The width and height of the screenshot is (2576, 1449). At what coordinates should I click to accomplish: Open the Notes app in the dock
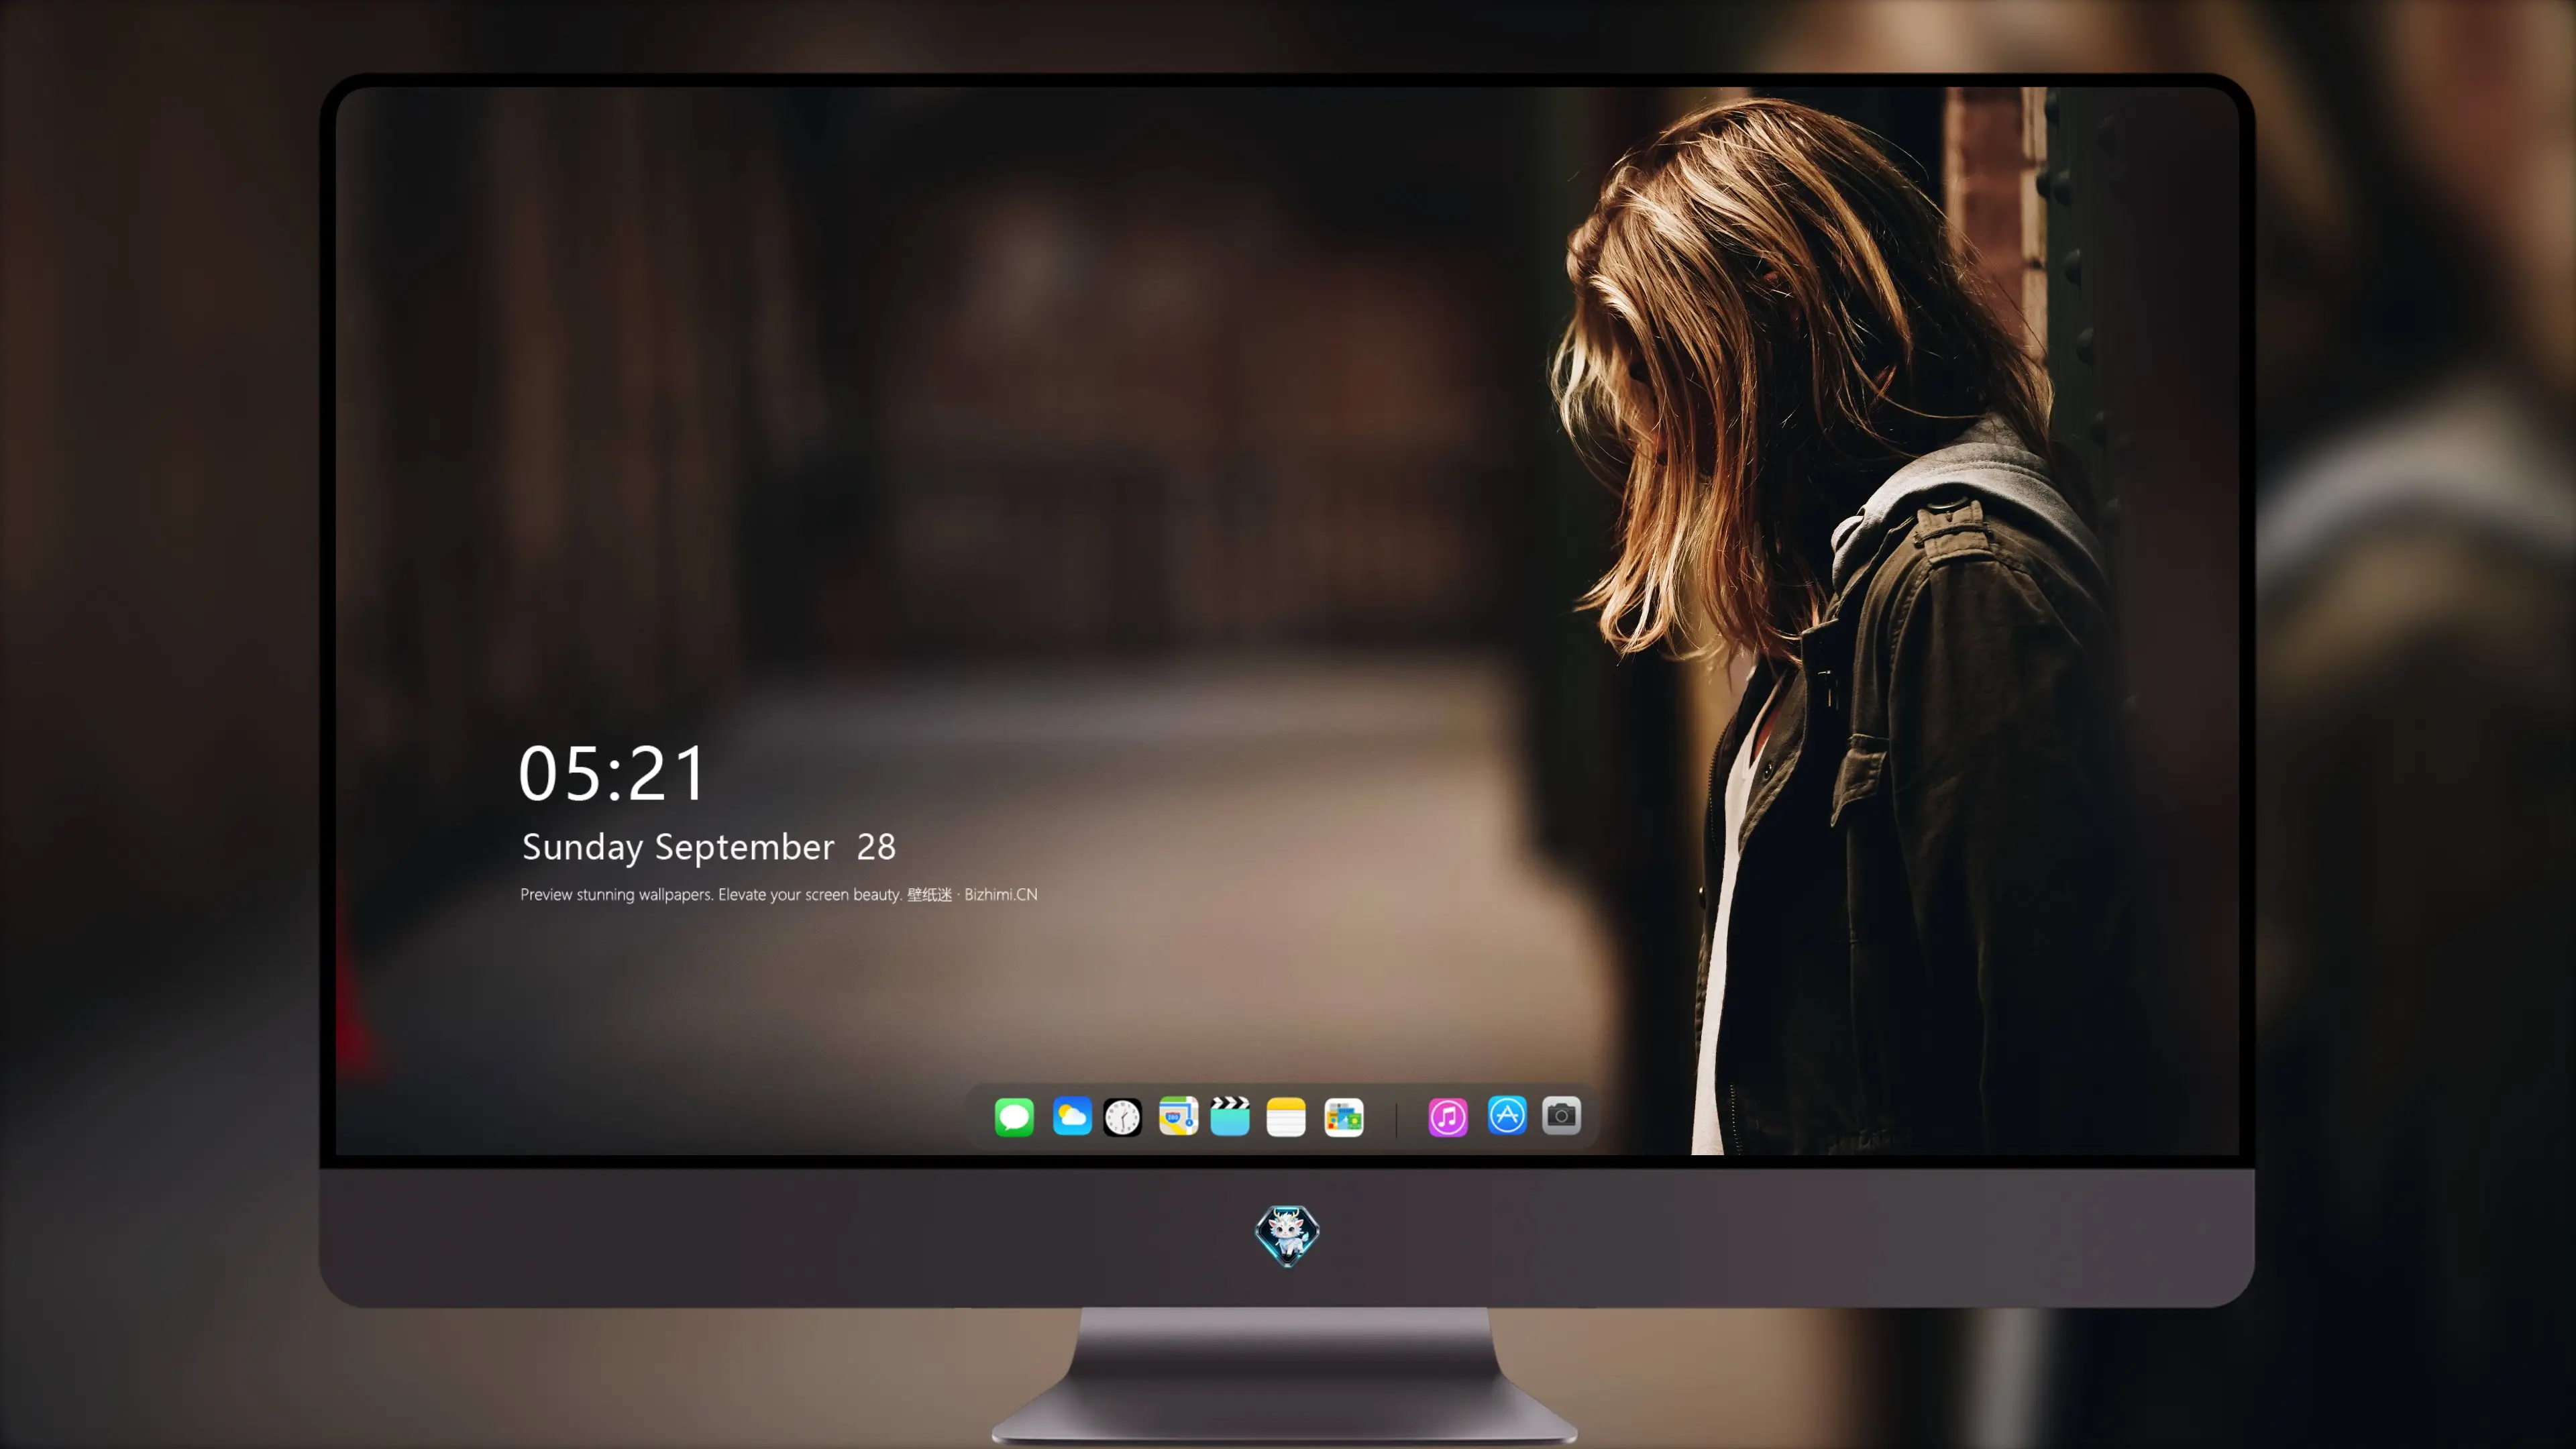pos(1286,1116)
